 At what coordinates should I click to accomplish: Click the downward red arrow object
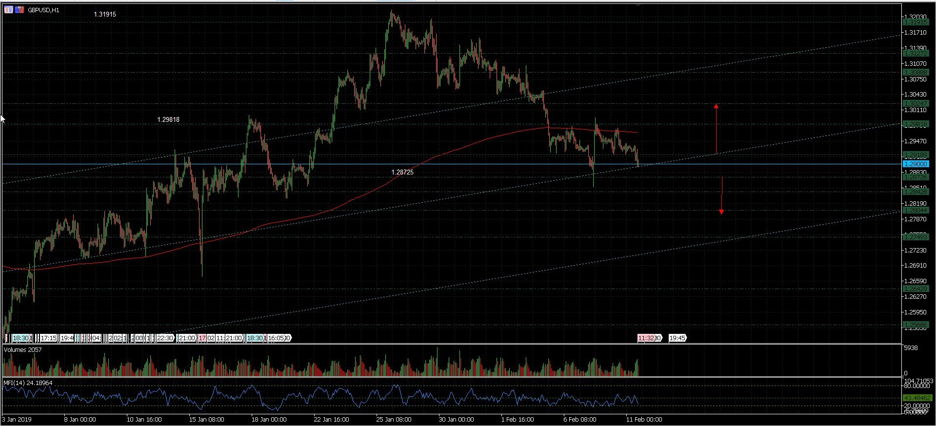(721, 195)
